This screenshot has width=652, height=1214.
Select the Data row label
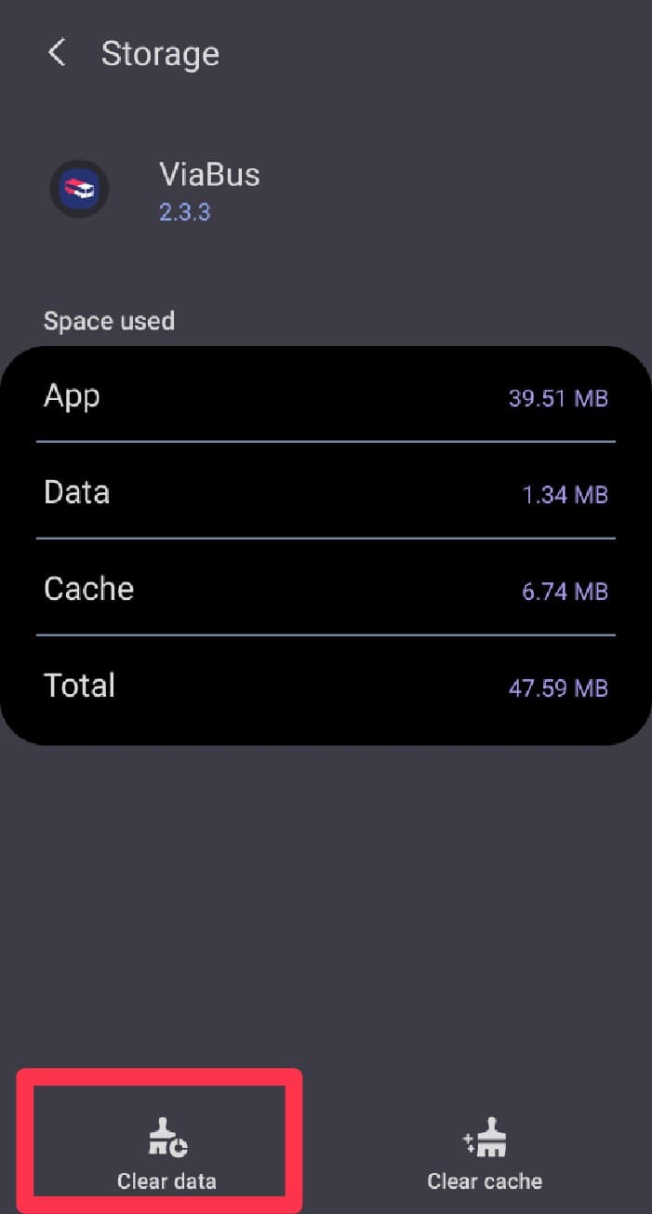[x=76, y=491]
